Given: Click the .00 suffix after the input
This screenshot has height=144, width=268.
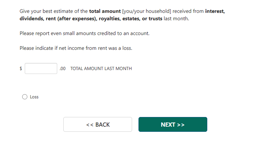Looking at the screenshot, I should 63,68.
